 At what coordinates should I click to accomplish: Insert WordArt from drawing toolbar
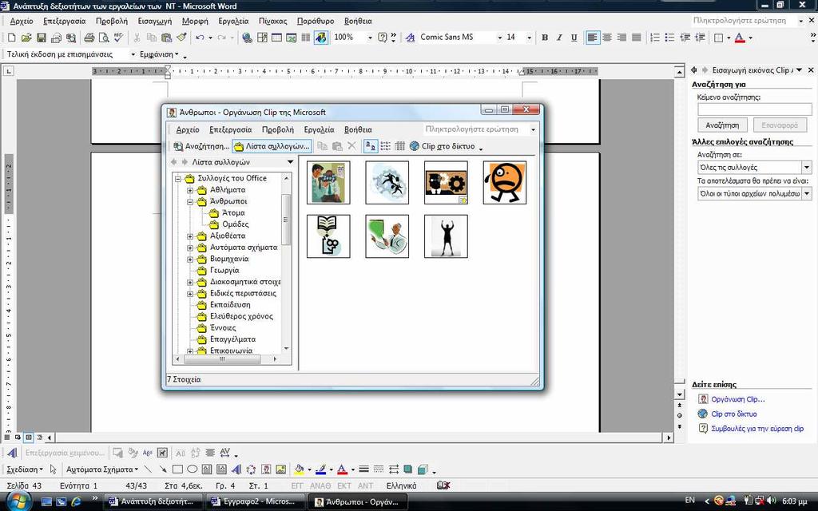tap(236, 469)
